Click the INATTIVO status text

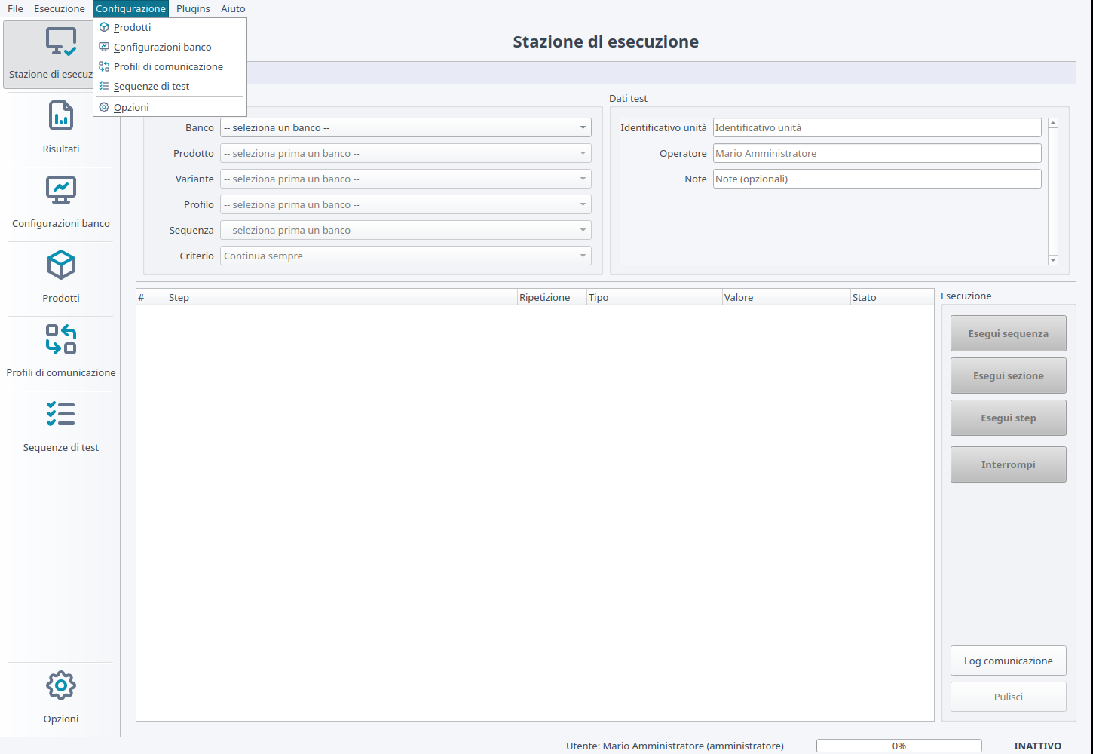[x=1037, y=746]
